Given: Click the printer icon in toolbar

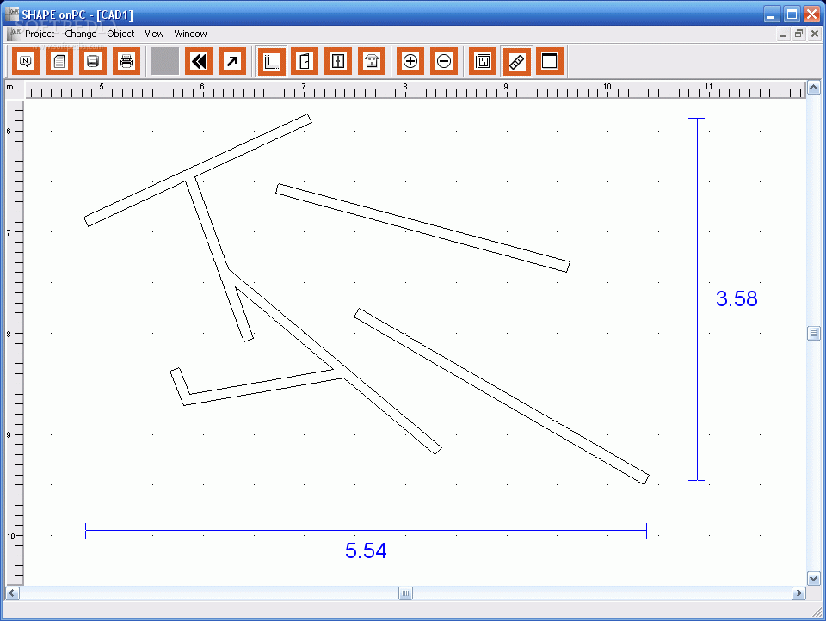Looking at the screenshot, I should click(126, 62).
